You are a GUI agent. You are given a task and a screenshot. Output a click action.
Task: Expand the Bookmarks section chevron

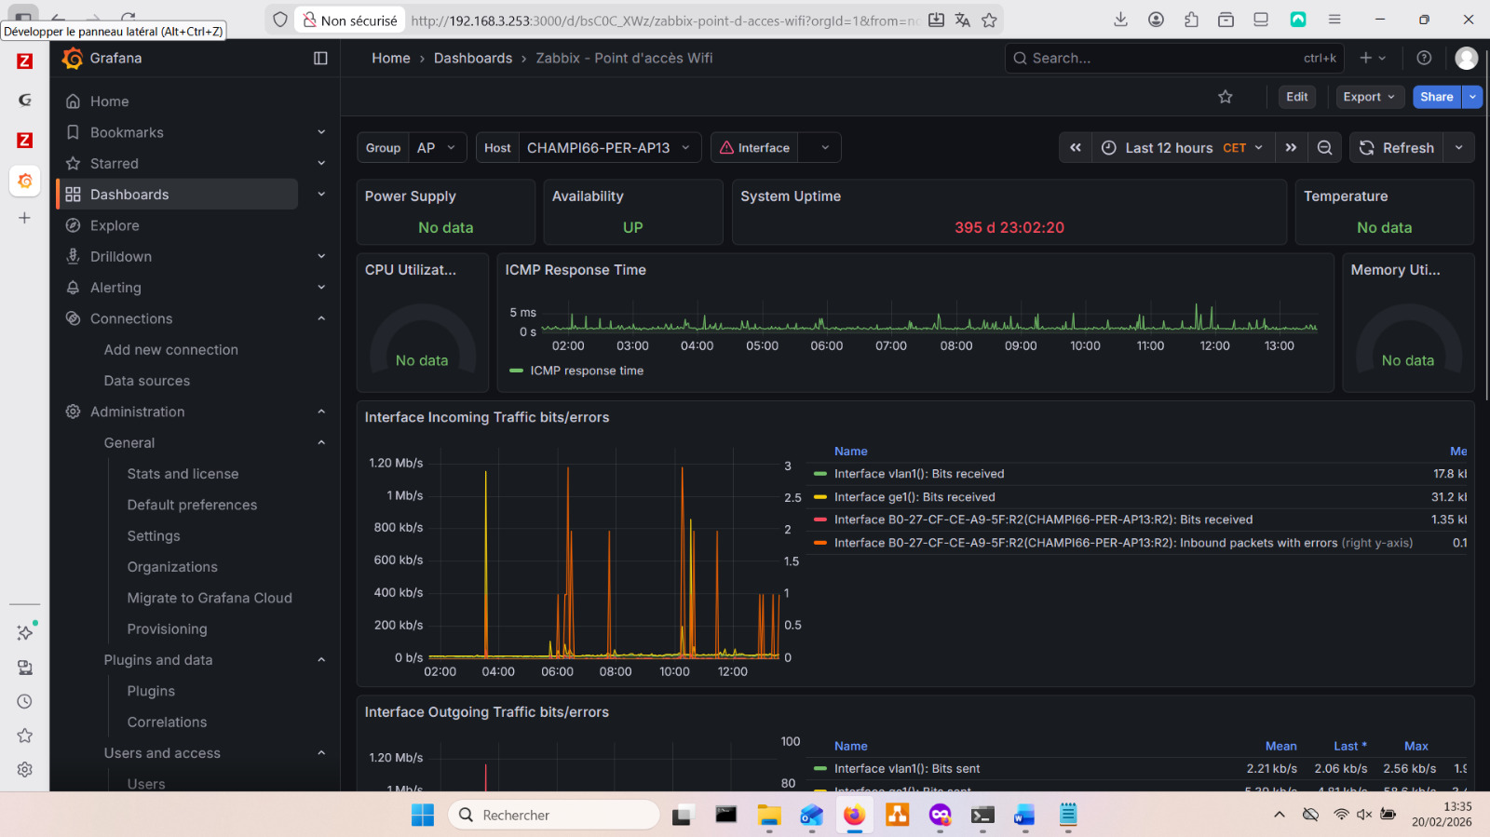pyautogui.click(x=321, y=132)
